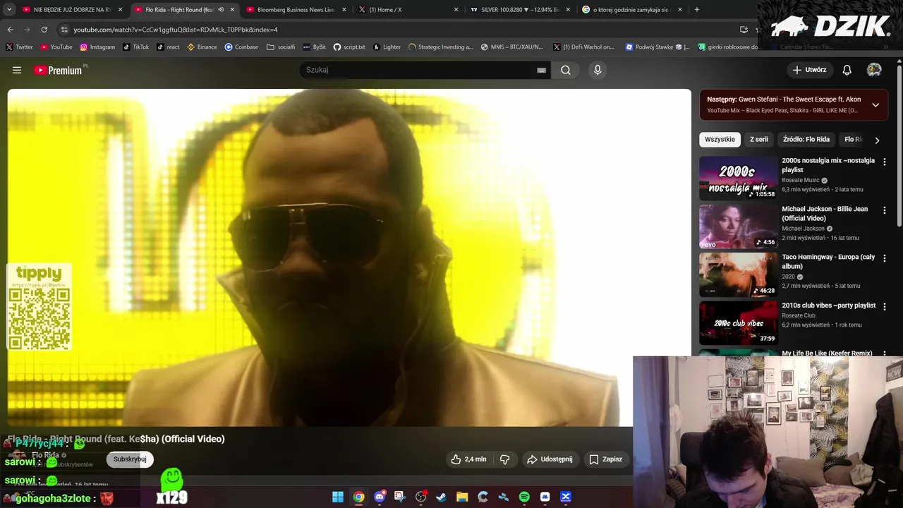903x508 pixels.
Task: Click the search magnifier button
Action: (x=566, y=70)
